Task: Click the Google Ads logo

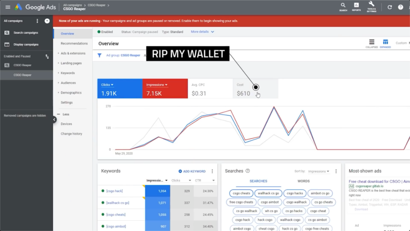Action: pyautogui.click(x=35, y=7)
